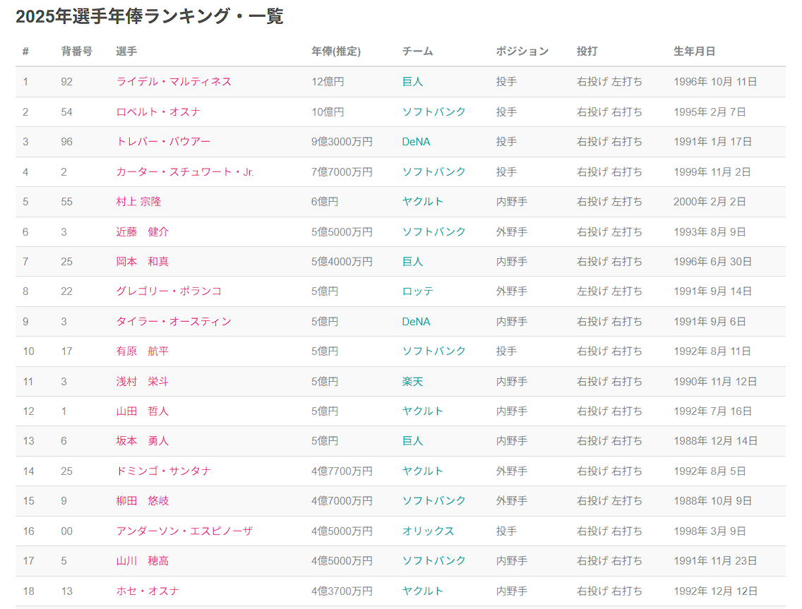Viewport: 802px width, 609px height.
Task: Select カーター・スチュワート・Jr. player name
Action: coord(185,172)
